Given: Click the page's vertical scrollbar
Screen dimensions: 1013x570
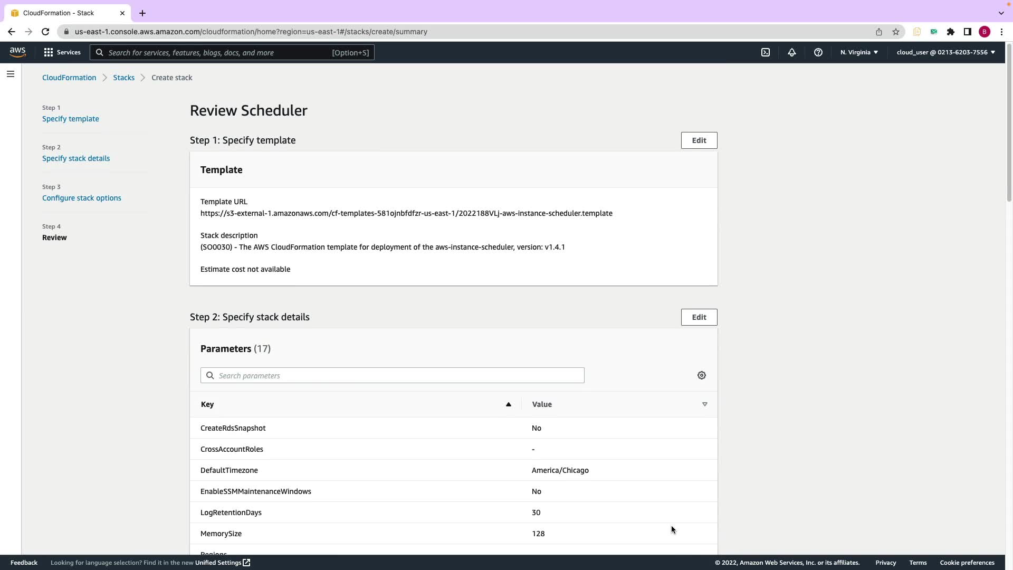Looking at the screenshot, I should point(1009,122).
